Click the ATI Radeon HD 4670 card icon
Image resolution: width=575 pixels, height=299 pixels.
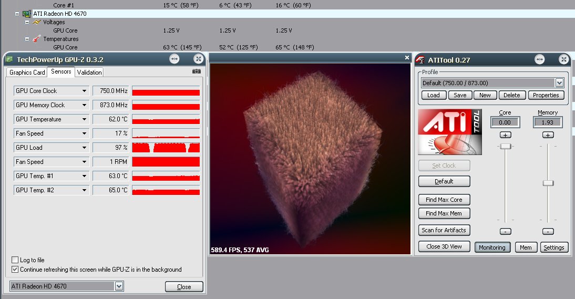[x=26, y=14]
